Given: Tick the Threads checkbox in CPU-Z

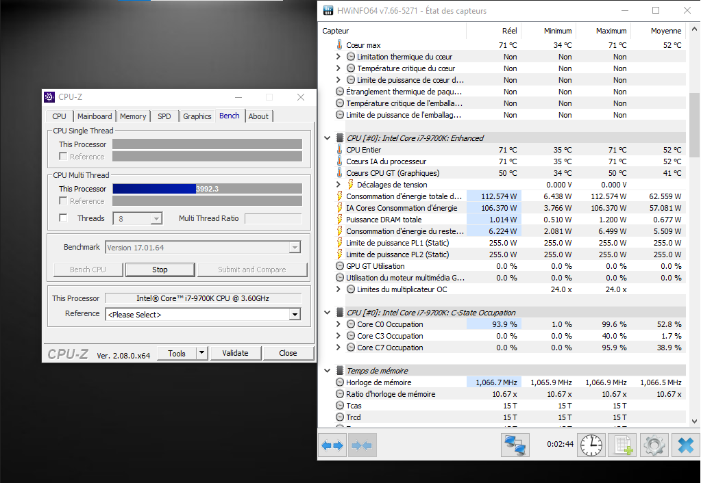Looking at the screenshot, I should click(63, 218).
